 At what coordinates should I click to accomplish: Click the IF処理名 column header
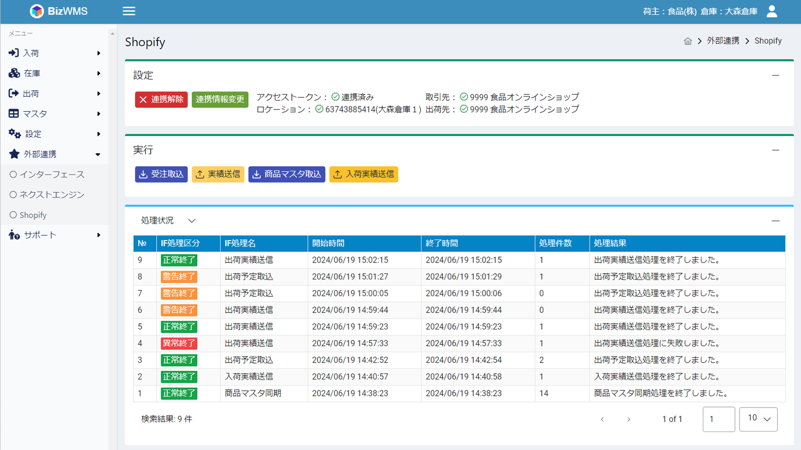click(264, 243)
